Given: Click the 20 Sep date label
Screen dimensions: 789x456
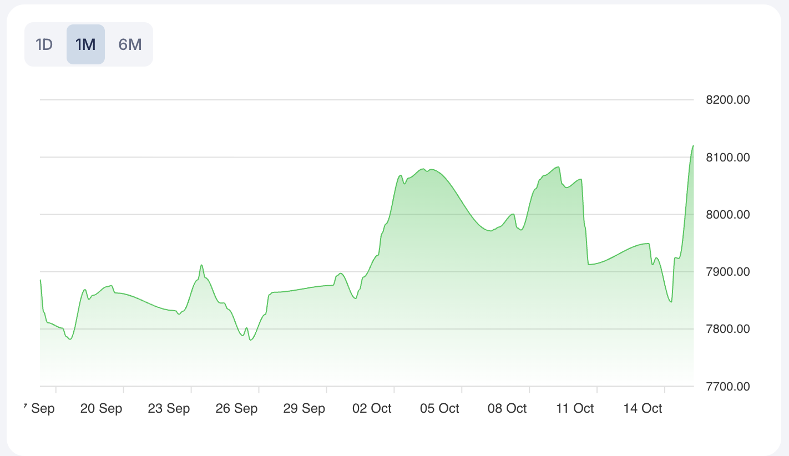Looking at the screenshot, I should [101, 409].
